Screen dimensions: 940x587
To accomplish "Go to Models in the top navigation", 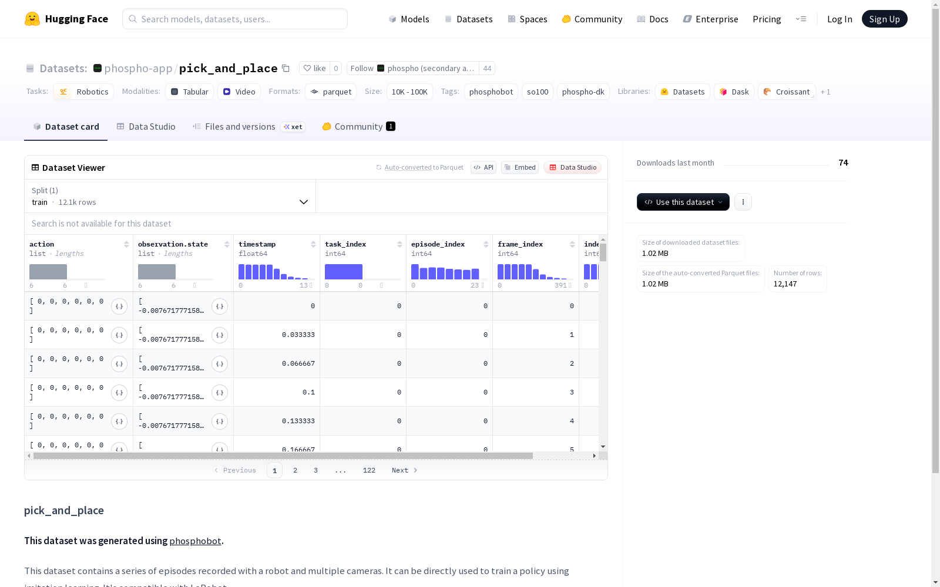I will click(x=409, y=19).
